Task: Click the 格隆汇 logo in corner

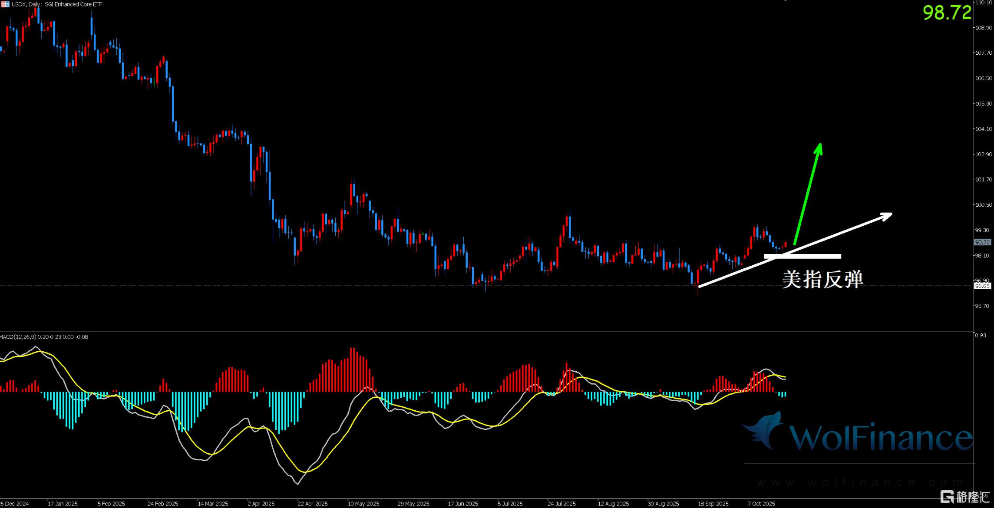Action: (965, 496)
